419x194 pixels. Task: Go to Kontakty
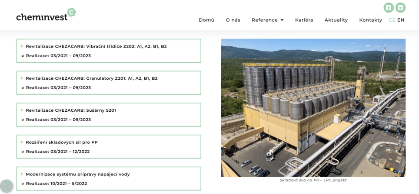[371, 20]
